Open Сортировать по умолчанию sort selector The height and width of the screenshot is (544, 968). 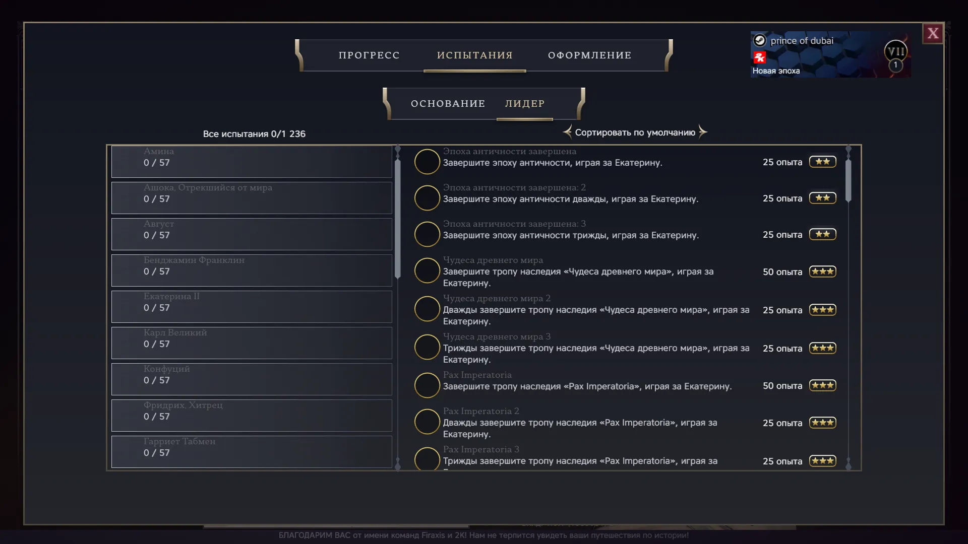635,132
